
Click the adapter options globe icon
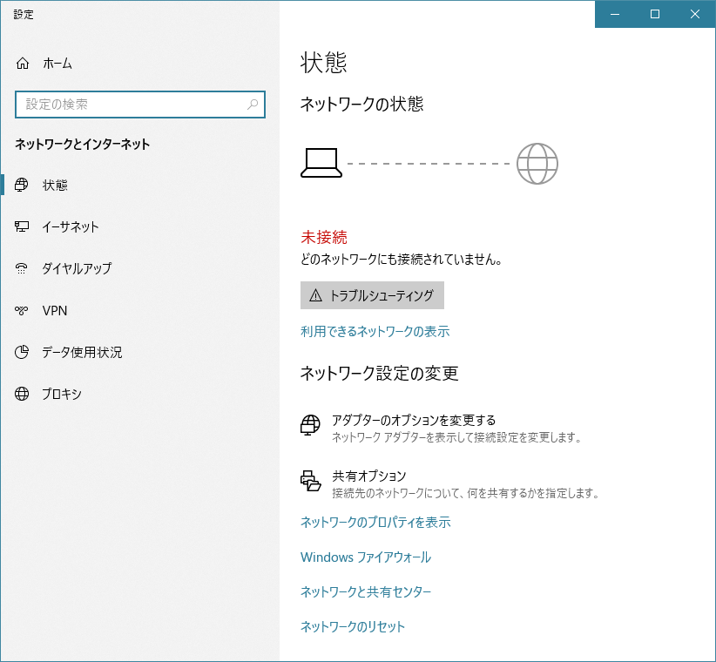310,424
